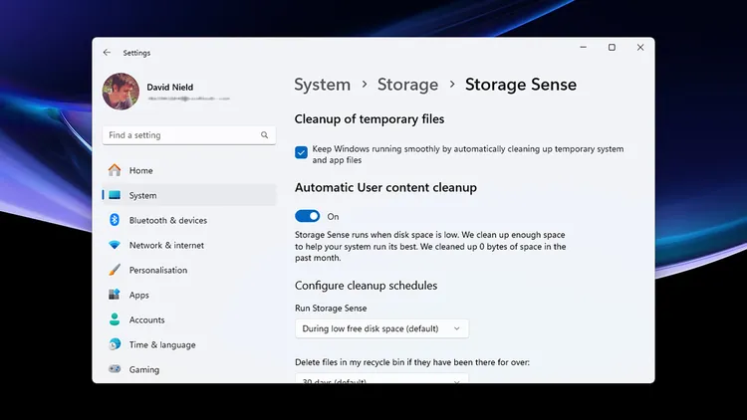Open Time & language settings
Image resolution: width=747 pixels, height=420 pixels.
[x=161, y=344]
